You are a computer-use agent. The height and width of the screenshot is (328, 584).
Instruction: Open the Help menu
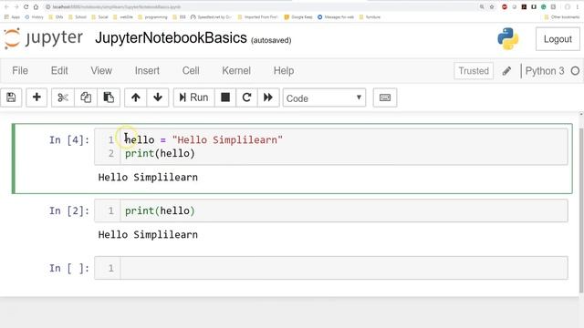click(x=284, y=71)
